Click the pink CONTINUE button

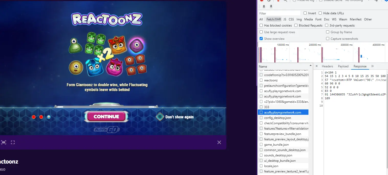106,117
